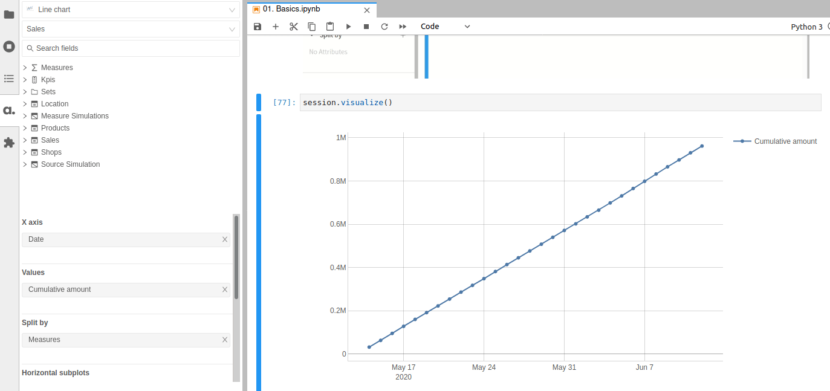Screen dimensions: 830x391
Task: Click the No Attributes placeholder text
Action: pos(328,52)
